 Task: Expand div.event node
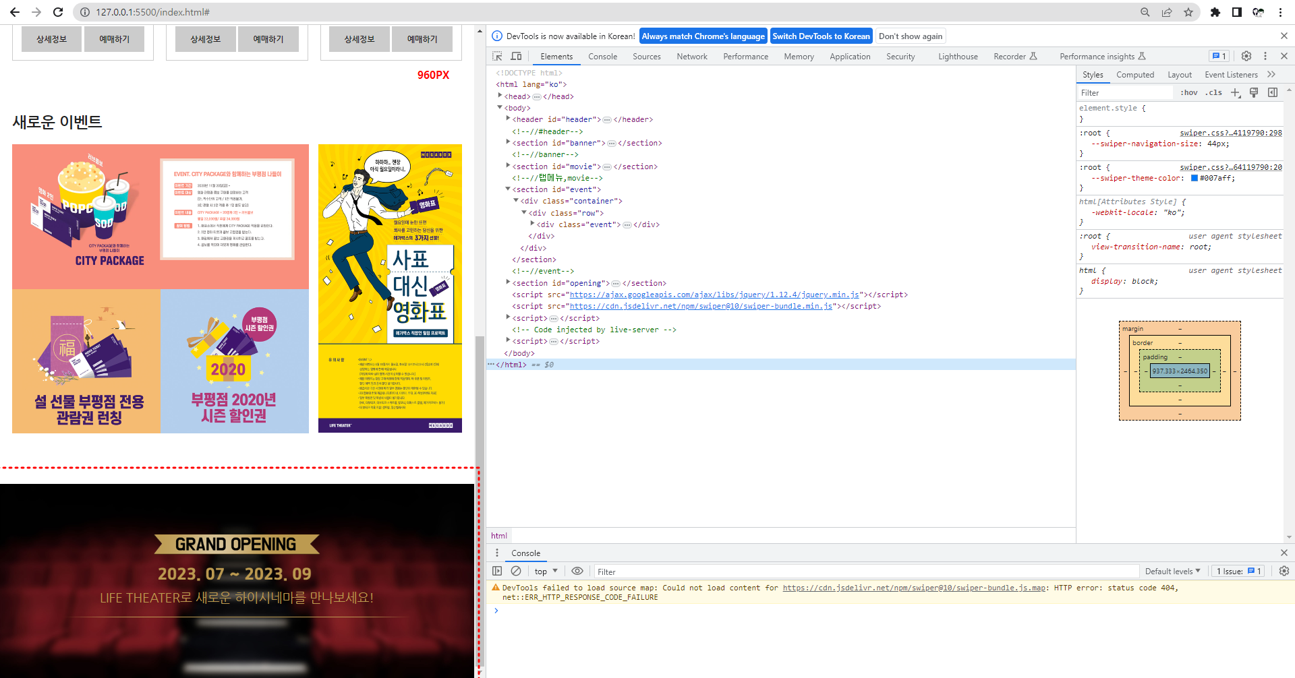coord(532,224)
